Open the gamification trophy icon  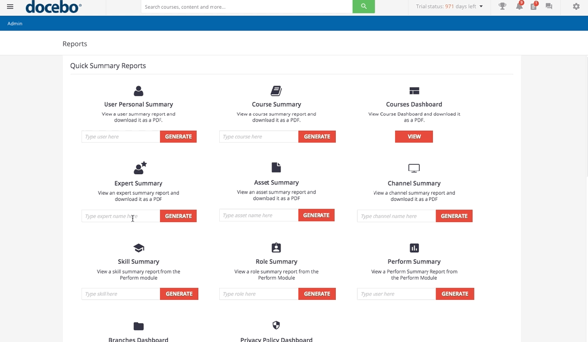[501, 6]
